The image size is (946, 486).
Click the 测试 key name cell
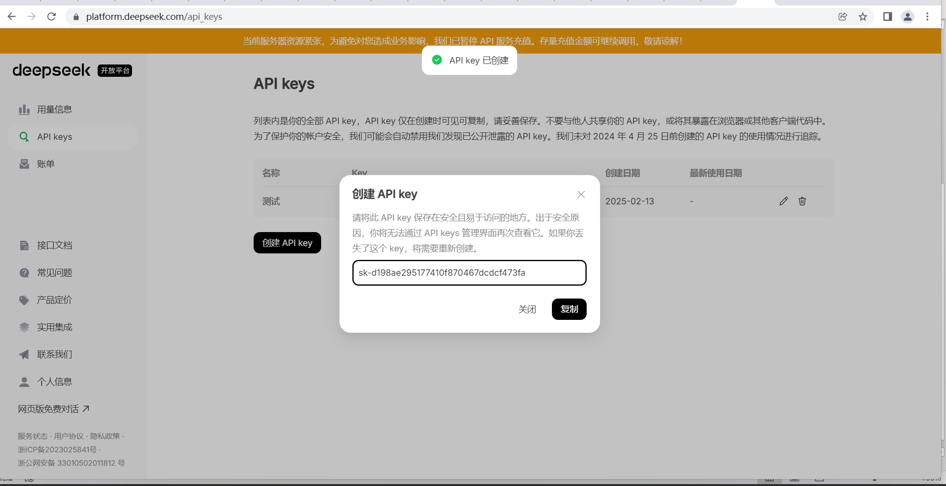[271, 201]
